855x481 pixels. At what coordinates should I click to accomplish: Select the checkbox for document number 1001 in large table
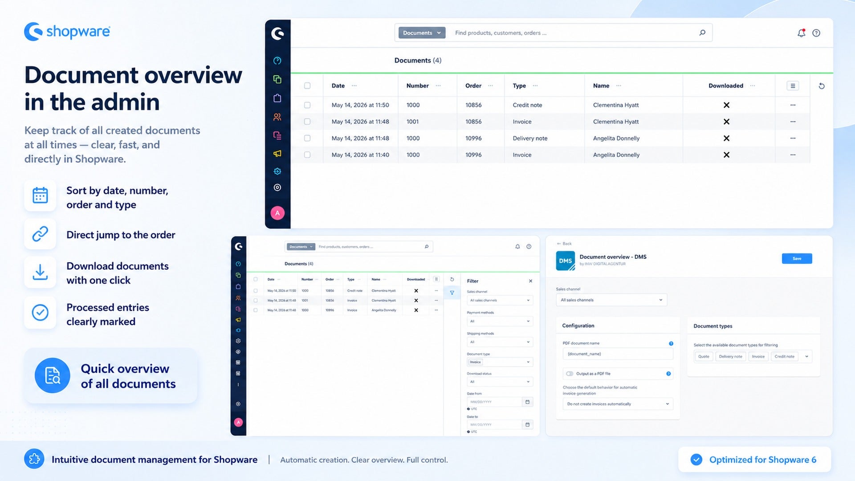pos(307,122)
